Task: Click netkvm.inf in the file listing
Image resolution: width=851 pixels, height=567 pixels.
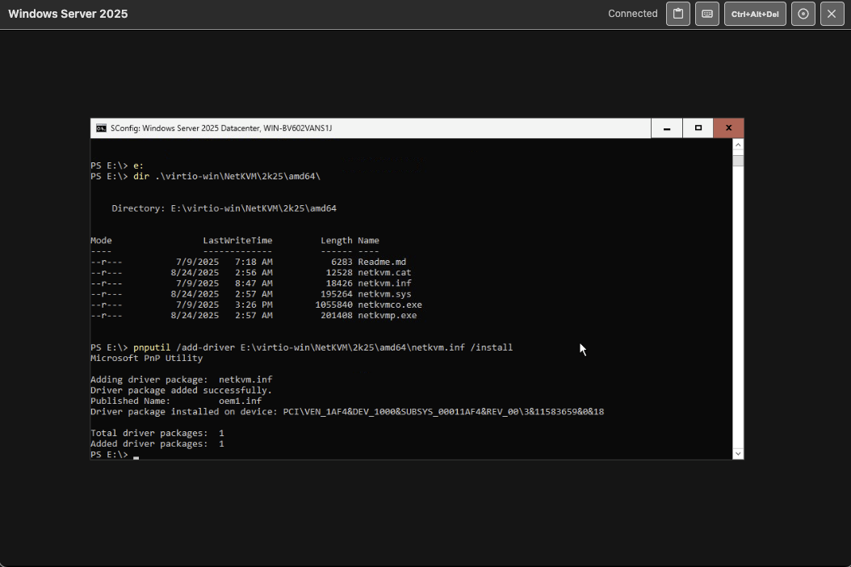Action: tap(384, 283)
